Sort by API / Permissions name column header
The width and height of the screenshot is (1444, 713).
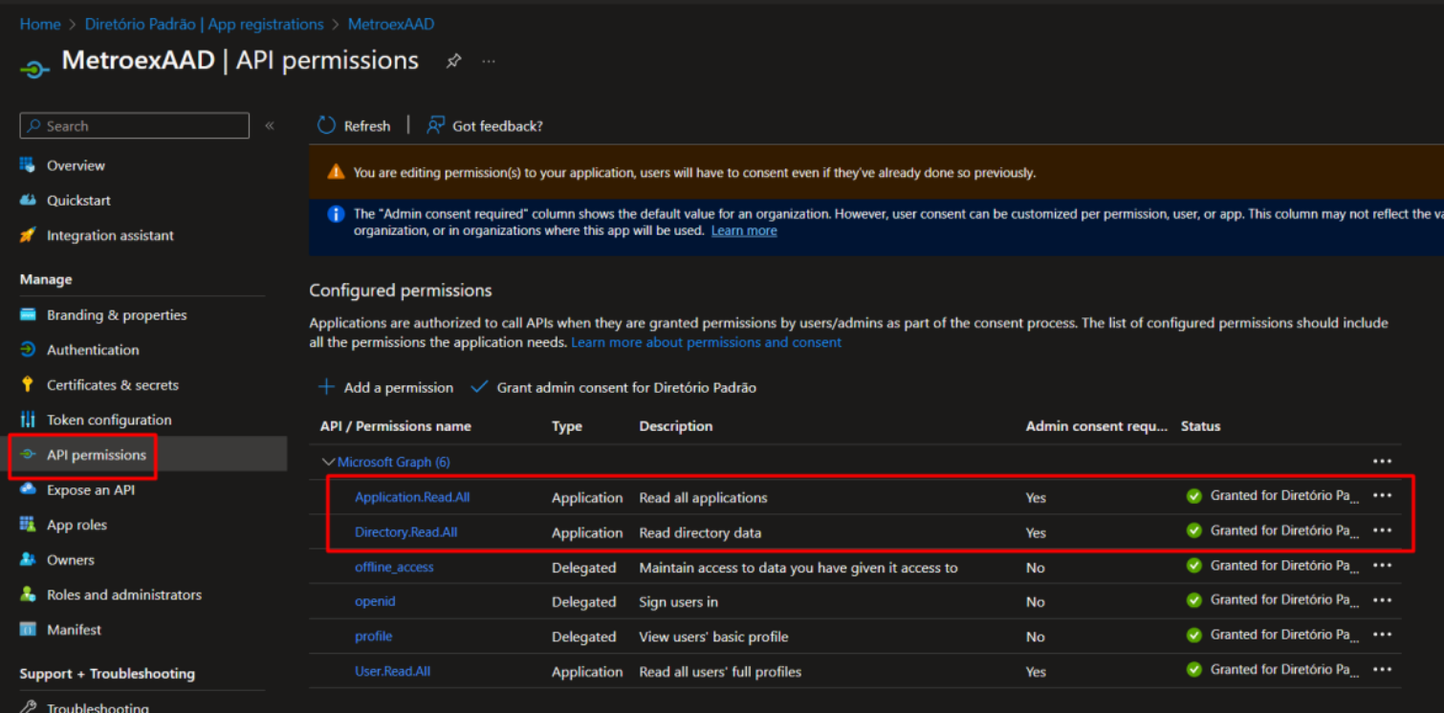click(396, 426)
